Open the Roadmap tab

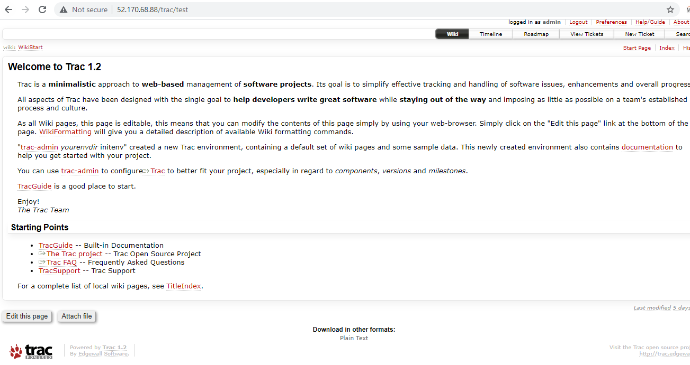click(x=536, y=34)
